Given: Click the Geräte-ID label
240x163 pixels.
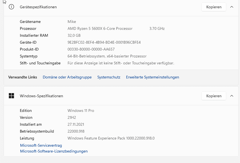Looking at the screenshot, I should click(x=28, y=42).
